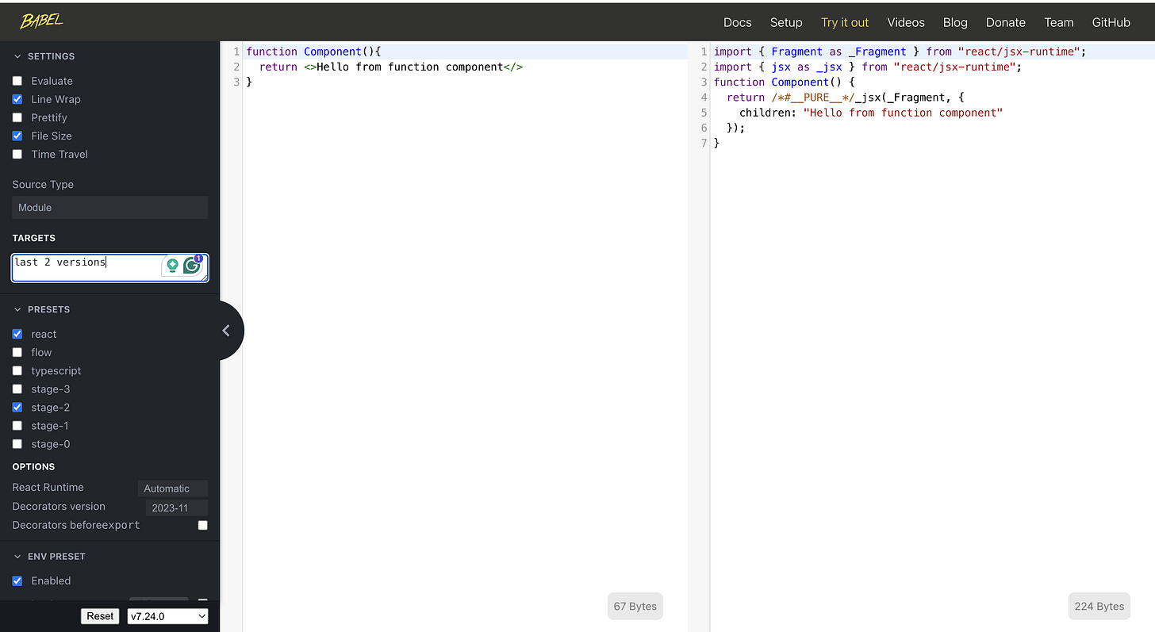
Task: Open the React Runtime Automatic dropdown
Action: 172,488
